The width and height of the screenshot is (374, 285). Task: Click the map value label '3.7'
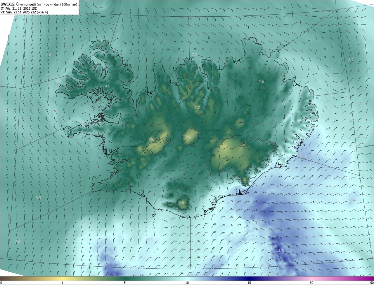tap(197, 108)
